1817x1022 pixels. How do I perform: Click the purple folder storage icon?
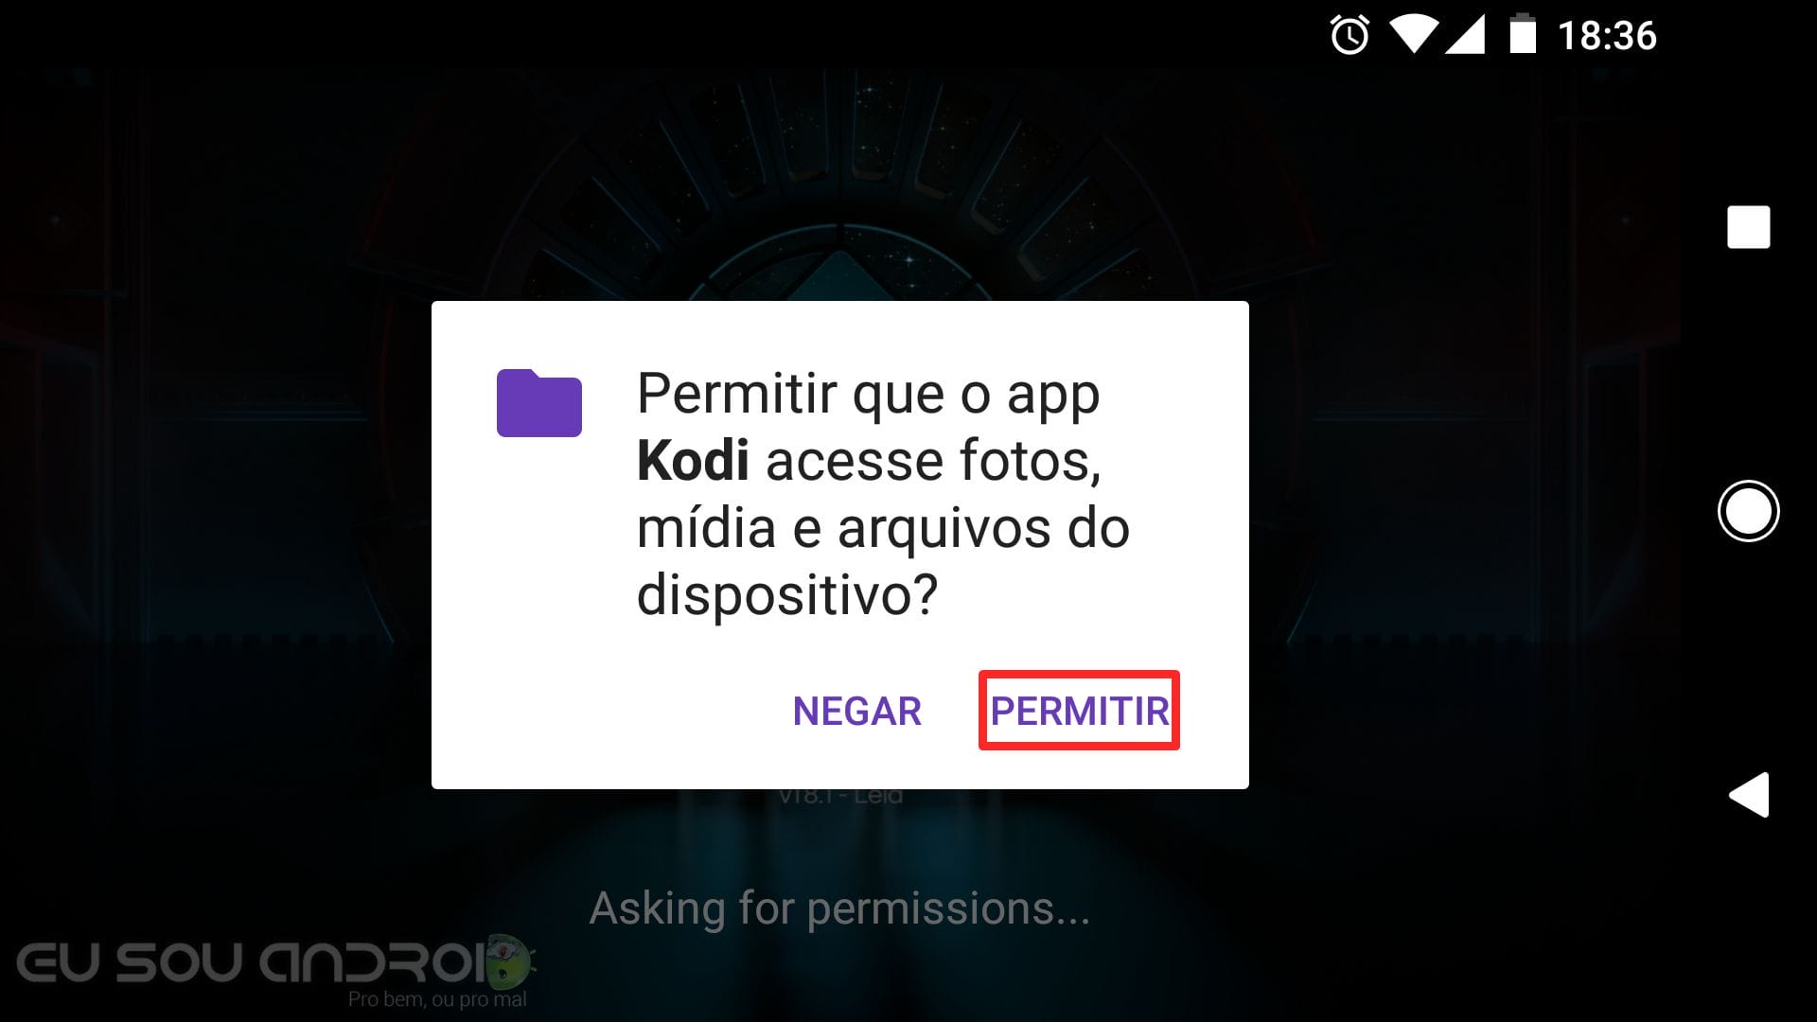tap(539, 403)
